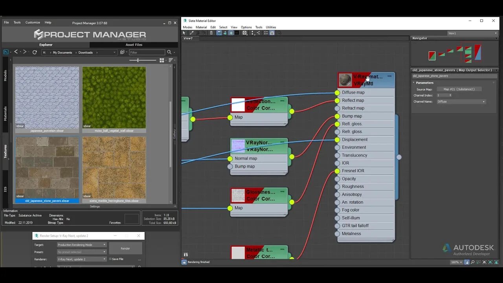This screenshot has height=283, width=503.
Task: Click the lay out children icon
Action: (x=259, y=33)
